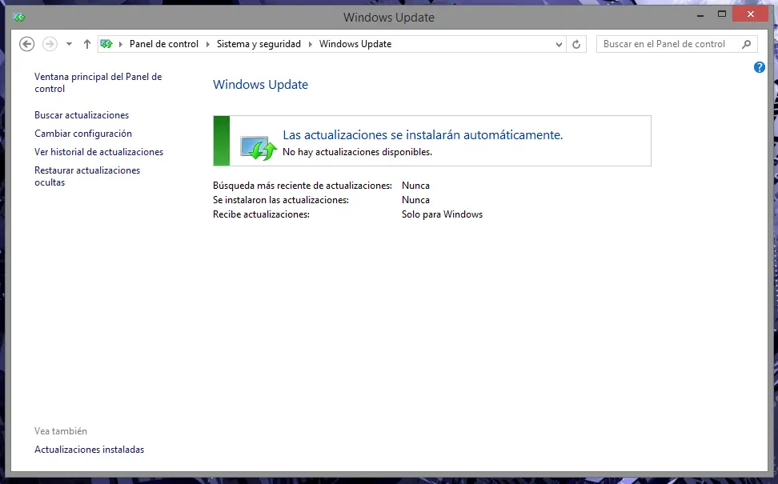Open help with the blue question icon
The width and height of the screenshot is (778, 484).
(759, 67)
